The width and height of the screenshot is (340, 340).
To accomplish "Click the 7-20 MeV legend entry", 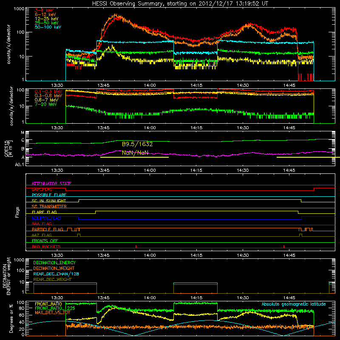I will (46, 104).
